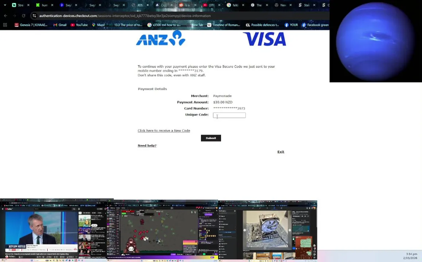The width and height of the screenshot is (422, 262).
Task: Close the 'New' tab
Action: (x=290, y=5)
